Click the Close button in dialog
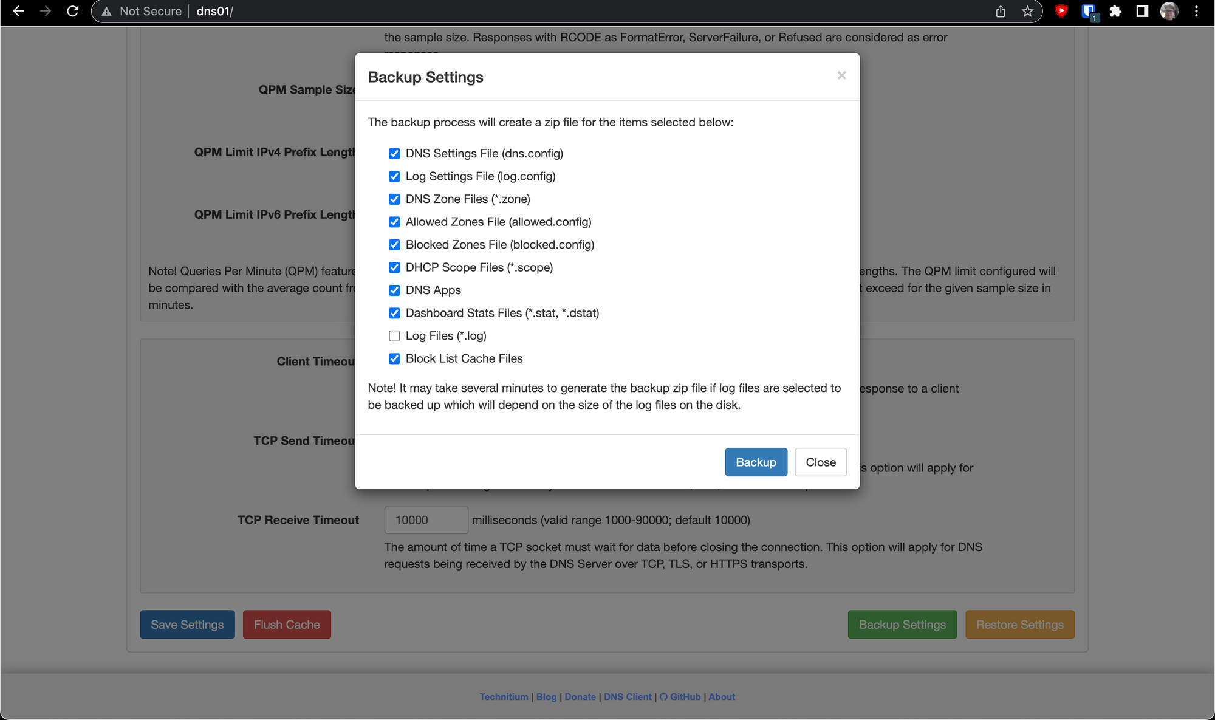1215x720 pixels. point(820,462)
